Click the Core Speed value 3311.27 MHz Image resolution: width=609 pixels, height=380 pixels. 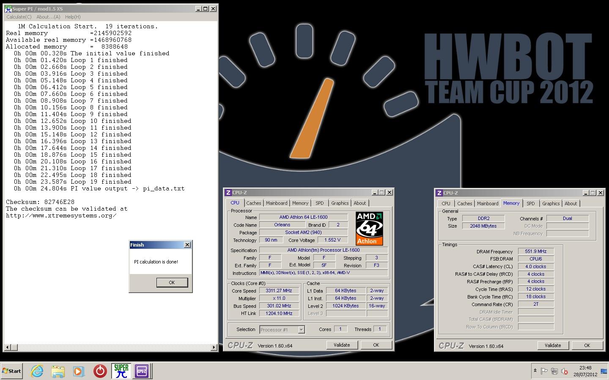pyautogui.click(x=279, y=290)
